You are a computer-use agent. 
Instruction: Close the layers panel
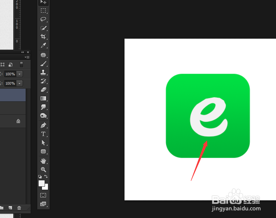28,52
